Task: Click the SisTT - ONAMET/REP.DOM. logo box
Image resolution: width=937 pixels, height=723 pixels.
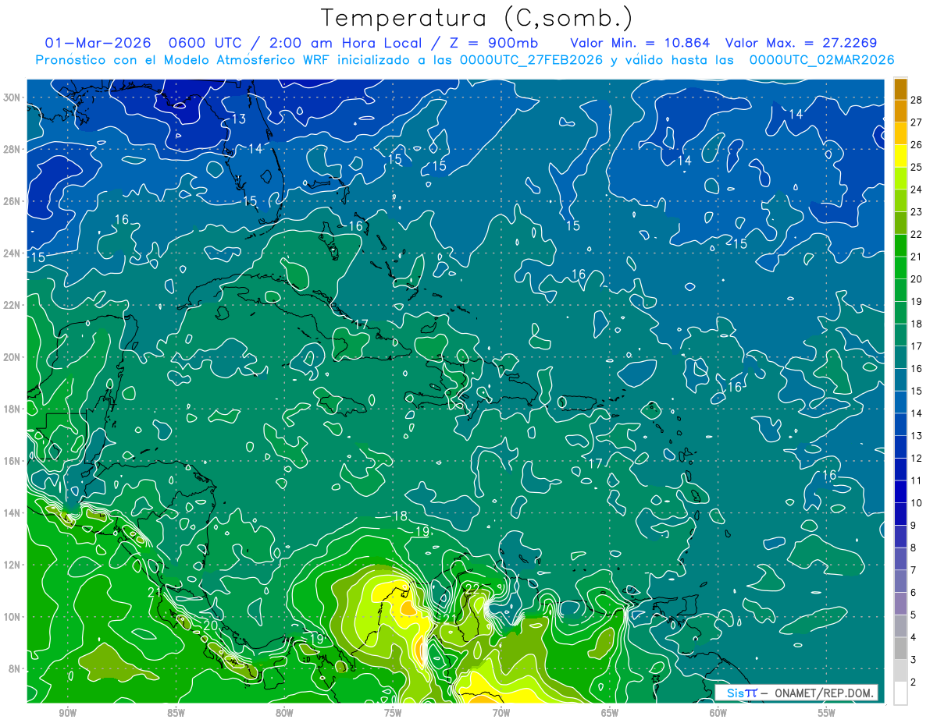Action: coord(796,693)
